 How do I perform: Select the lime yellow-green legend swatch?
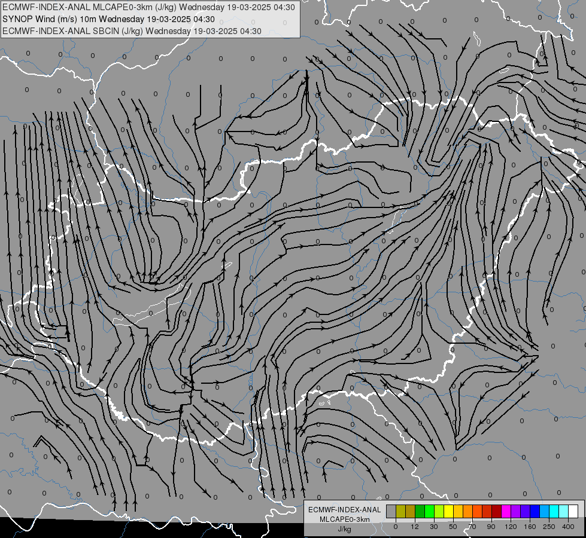pyautogui.click(x=439, y=511)
